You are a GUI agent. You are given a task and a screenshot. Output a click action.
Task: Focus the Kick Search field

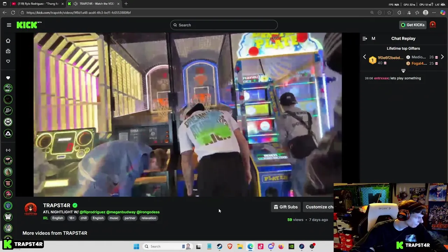[x=224, y=25]
